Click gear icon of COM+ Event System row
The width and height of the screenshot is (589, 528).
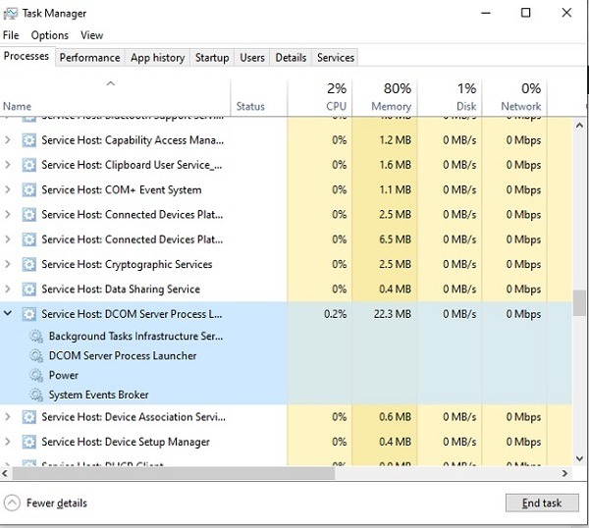point(28,189)
